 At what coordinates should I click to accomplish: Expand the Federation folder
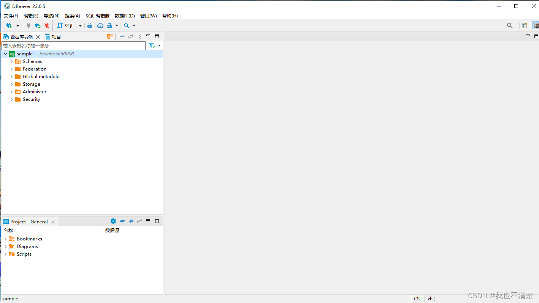click(x=11, y=69)
